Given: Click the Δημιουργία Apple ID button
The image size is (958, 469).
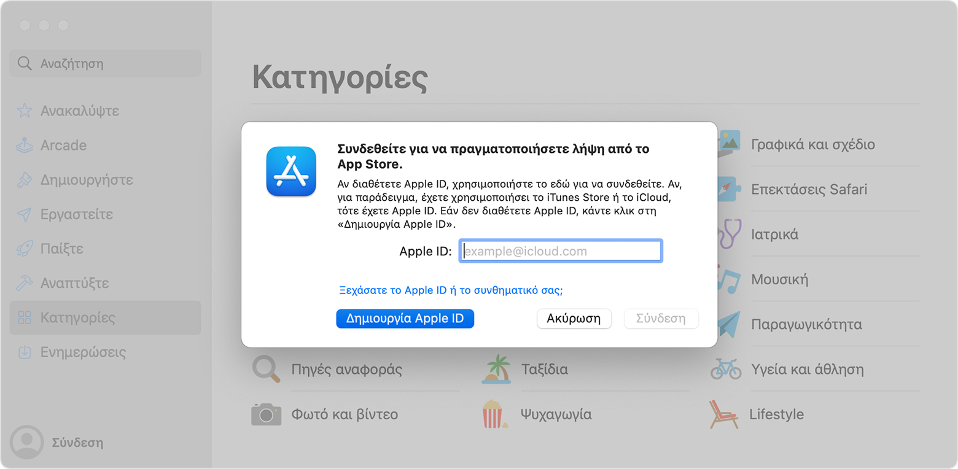Looking at the screenshot, I should click(x=405, y=319).
